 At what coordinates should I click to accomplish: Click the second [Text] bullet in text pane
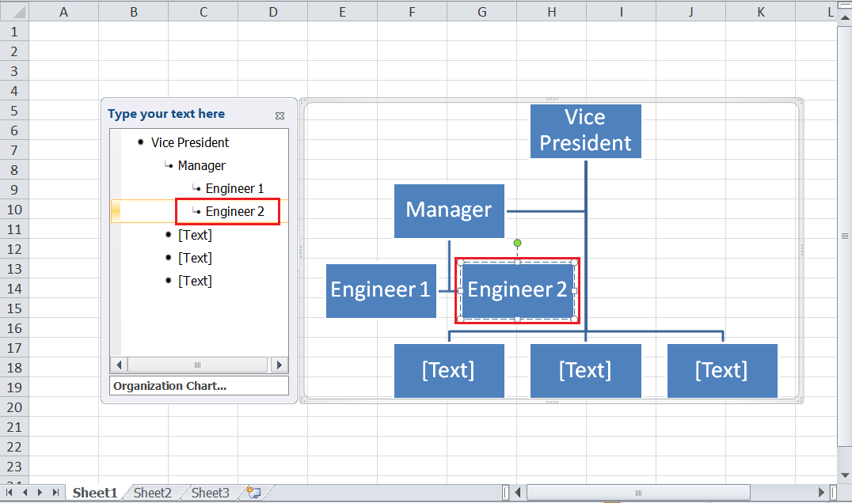click(195, 258)
